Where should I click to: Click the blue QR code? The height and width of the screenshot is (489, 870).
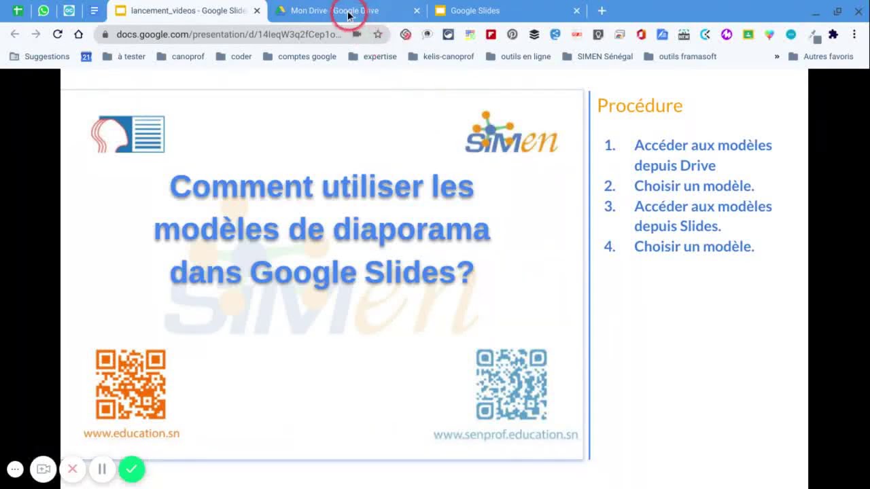(512, 384)
